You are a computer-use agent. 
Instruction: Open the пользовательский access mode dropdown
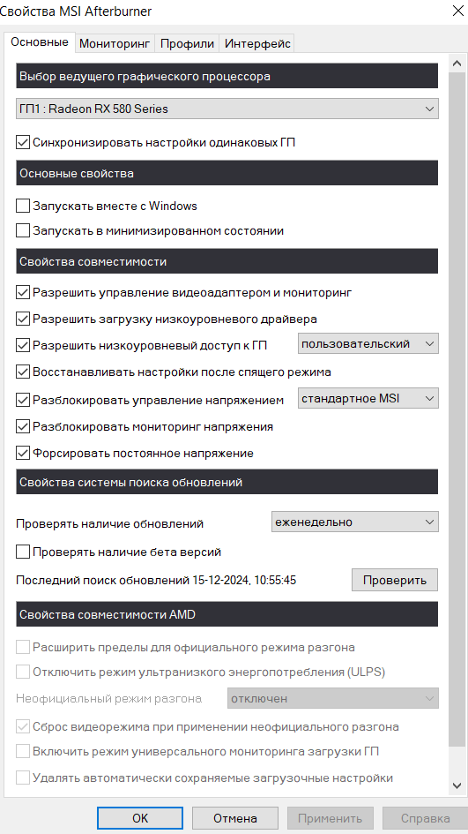coord(368,343)
